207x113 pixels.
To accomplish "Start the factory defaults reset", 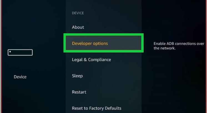I will [x=97, y=108].
